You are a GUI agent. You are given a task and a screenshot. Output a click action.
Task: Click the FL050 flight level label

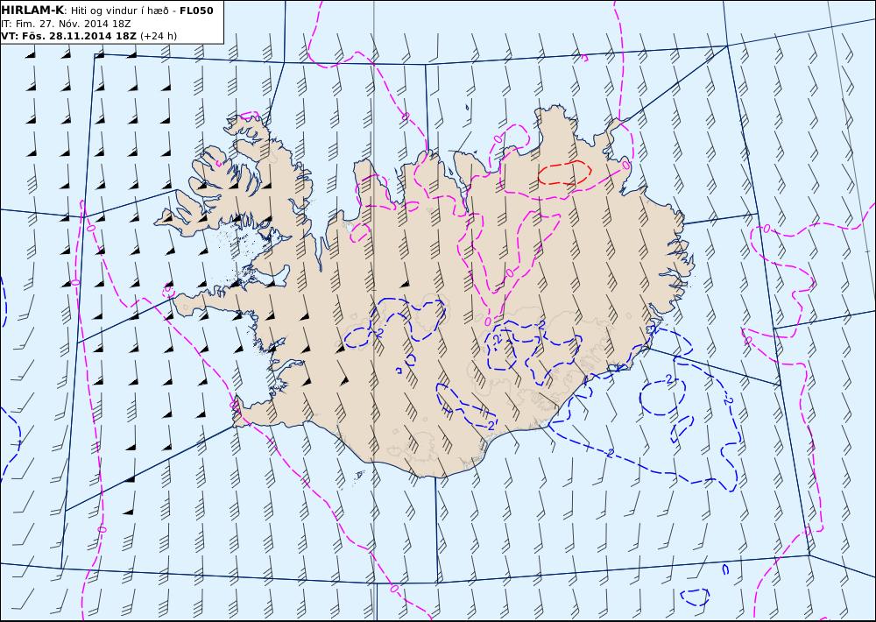(x=196, y=11)
